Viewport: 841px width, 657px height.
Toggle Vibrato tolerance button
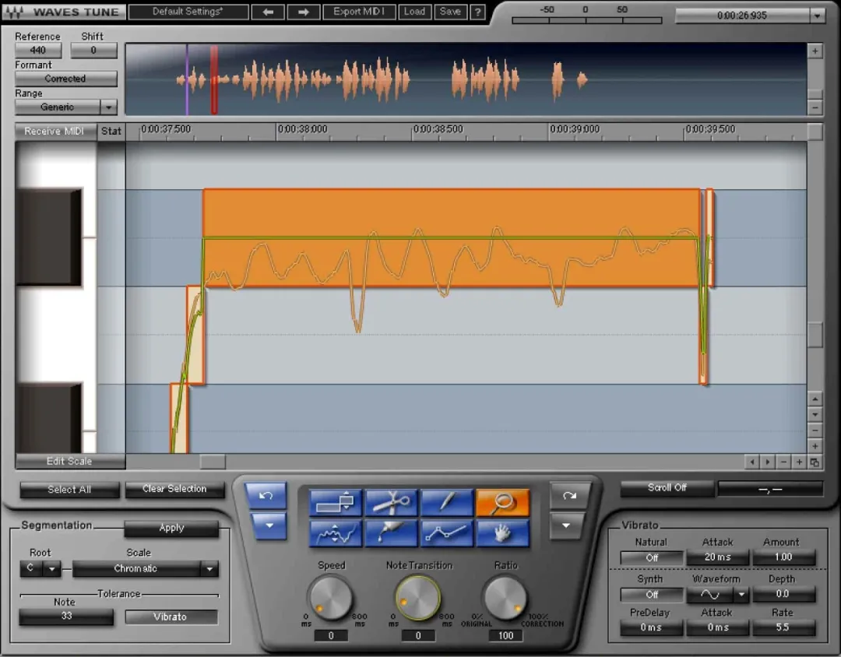(171, 617)
